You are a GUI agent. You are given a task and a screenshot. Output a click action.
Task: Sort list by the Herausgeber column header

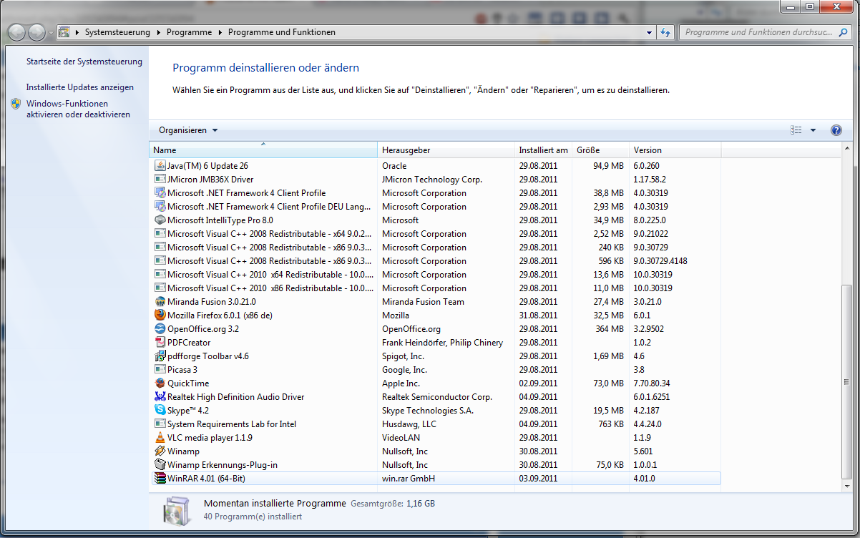pos(446,150)
